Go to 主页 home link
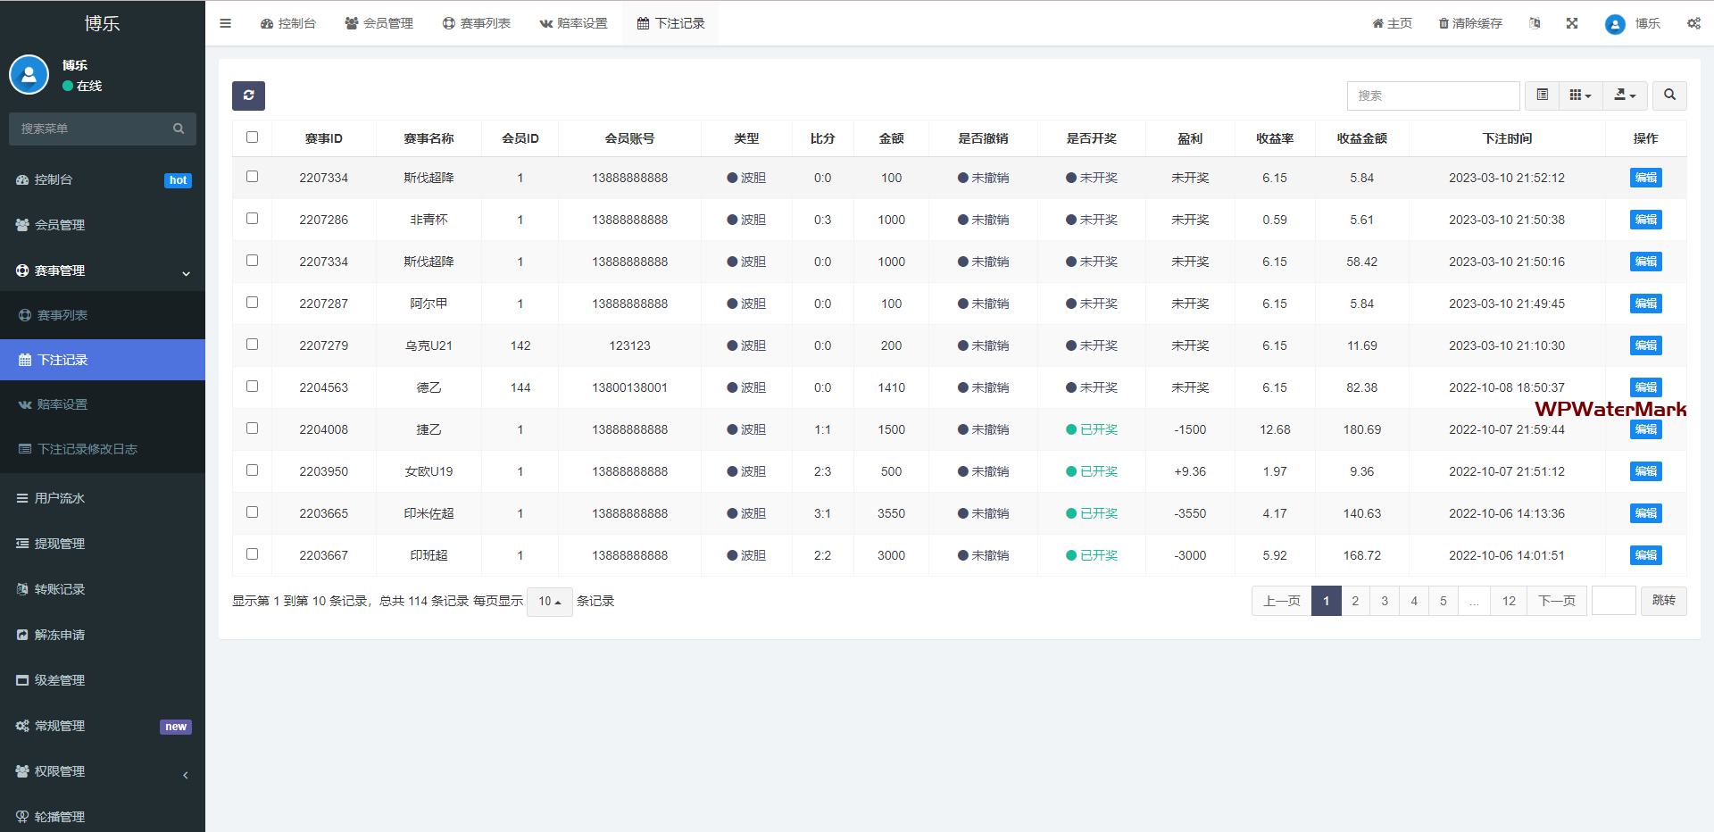1714x832 pixels. (1393, 23)
